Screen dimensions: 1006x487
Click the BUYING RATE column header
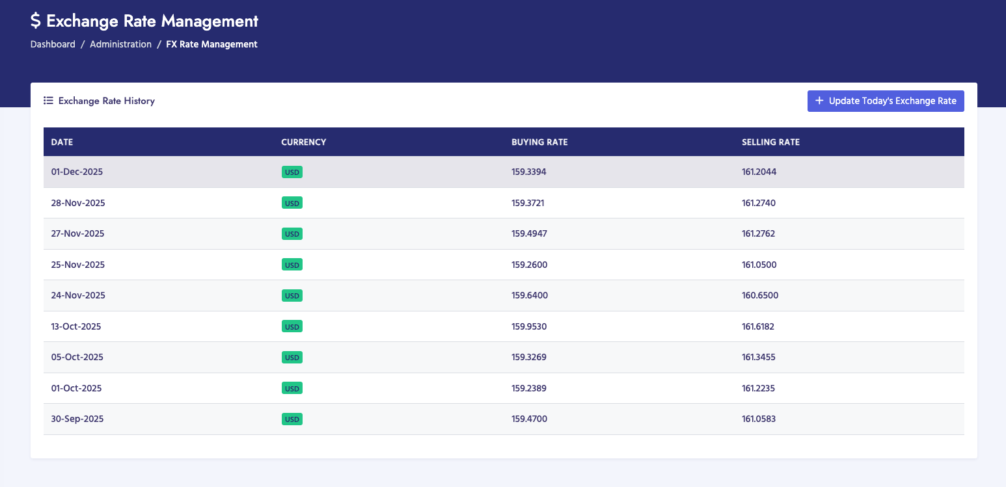tap(539, 142)
